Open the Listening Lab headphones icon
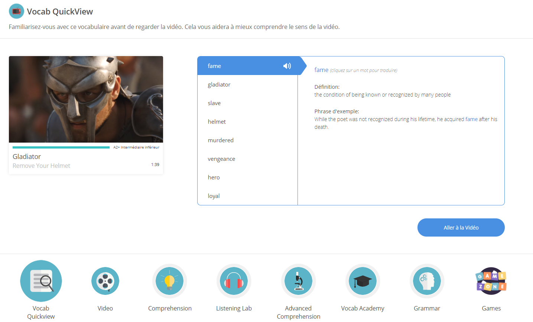This screenshot has width=533, height=322. pos(234,281)
